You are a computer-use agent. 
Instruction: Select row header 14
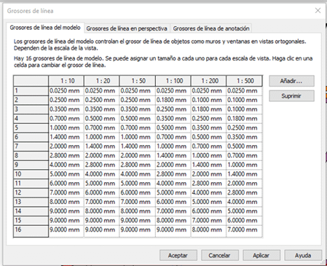pos(31,211)
